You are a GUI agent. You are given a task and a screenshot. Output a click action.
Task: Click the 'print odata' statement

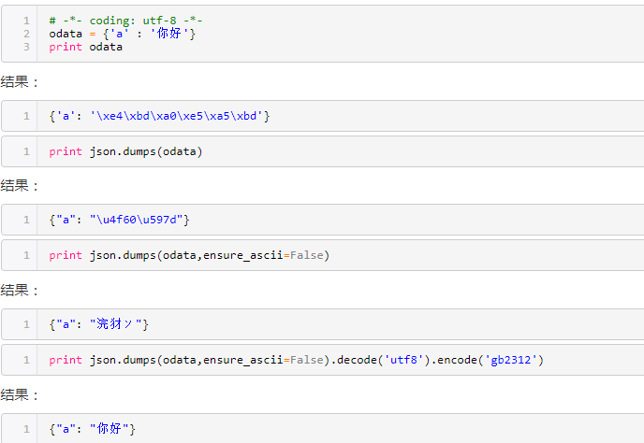85,47
